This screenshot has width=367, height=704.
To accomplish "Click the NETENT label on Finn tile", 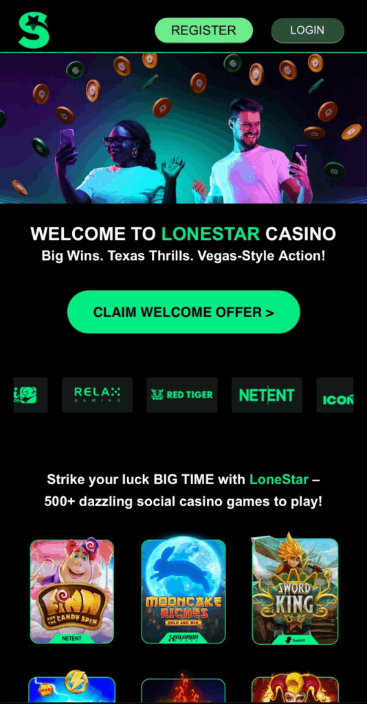I will (71, 638).
